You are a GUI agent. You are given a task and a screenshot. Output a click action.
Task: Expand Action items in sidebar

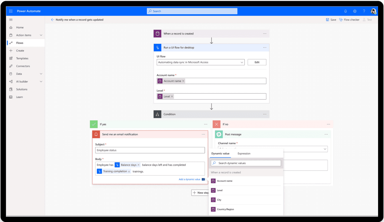(41, 35)
